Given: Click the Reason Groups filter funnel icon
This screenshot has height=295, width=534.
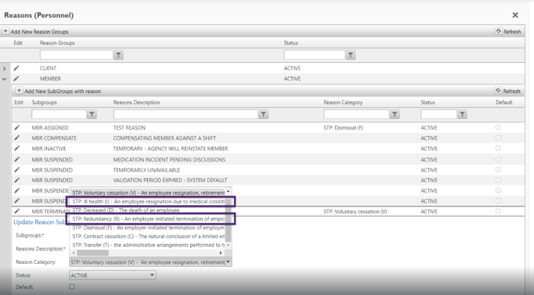Looking at the screenshot, I should pos(118,55).
